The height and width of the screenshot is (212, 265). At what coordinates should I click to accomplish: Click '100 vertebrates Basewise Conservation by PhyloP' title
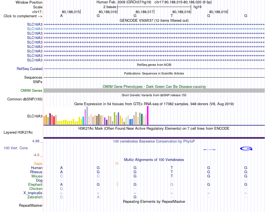[154, 141]
